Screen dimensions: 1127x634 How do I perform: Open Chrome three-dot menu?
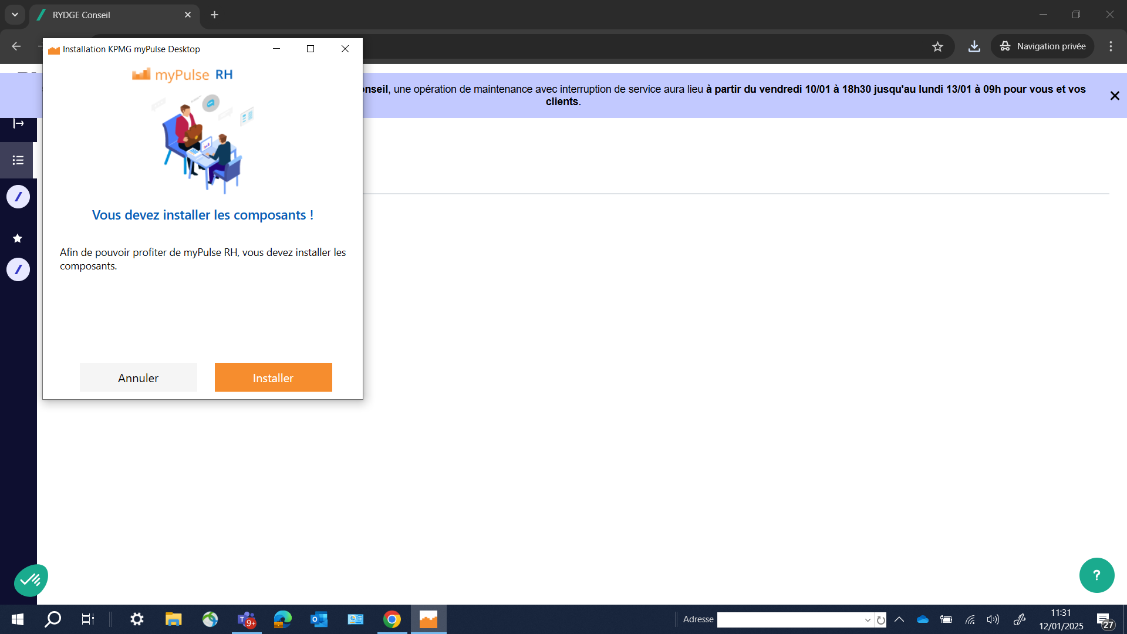[1111, 46]
